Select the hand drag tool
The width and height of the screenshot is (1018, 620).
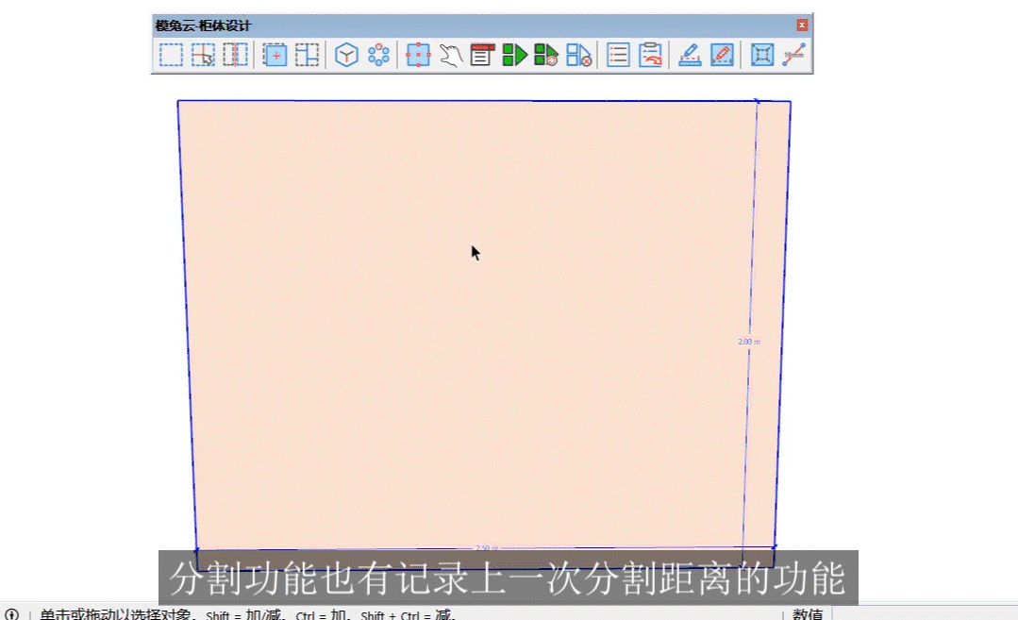pos(451,55)
